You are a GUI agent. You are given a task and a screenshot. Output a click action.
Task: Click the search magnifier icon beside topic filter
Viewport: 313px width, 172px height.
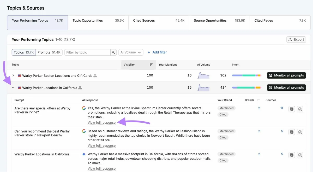[x=113, y=52]
